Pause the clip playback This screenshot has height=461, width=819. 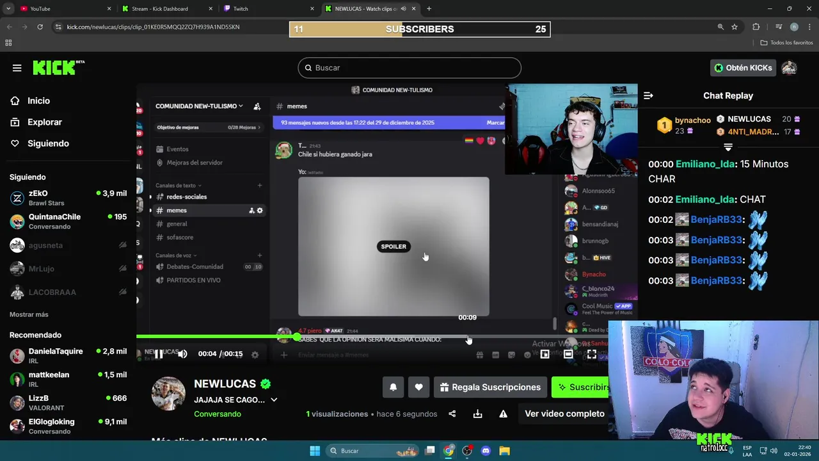coord(159,353)
